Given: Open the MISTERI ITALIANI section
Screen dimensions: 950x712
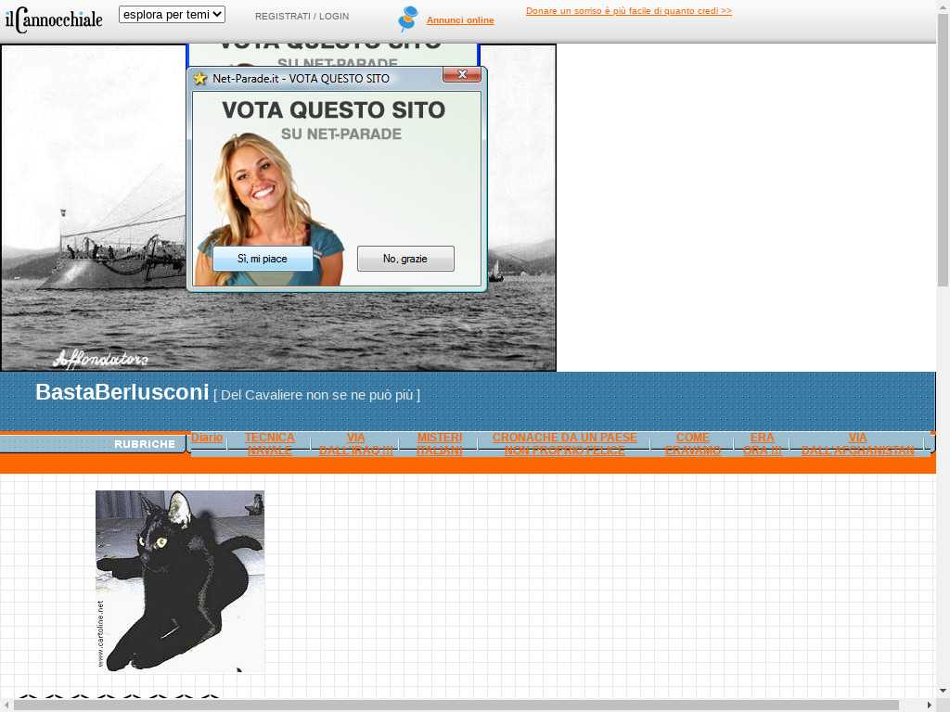Looking at the screenshot, I should coord(439,444).
